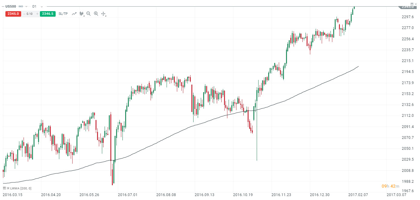Zoom in on the chart

click(x=96, y=14)
